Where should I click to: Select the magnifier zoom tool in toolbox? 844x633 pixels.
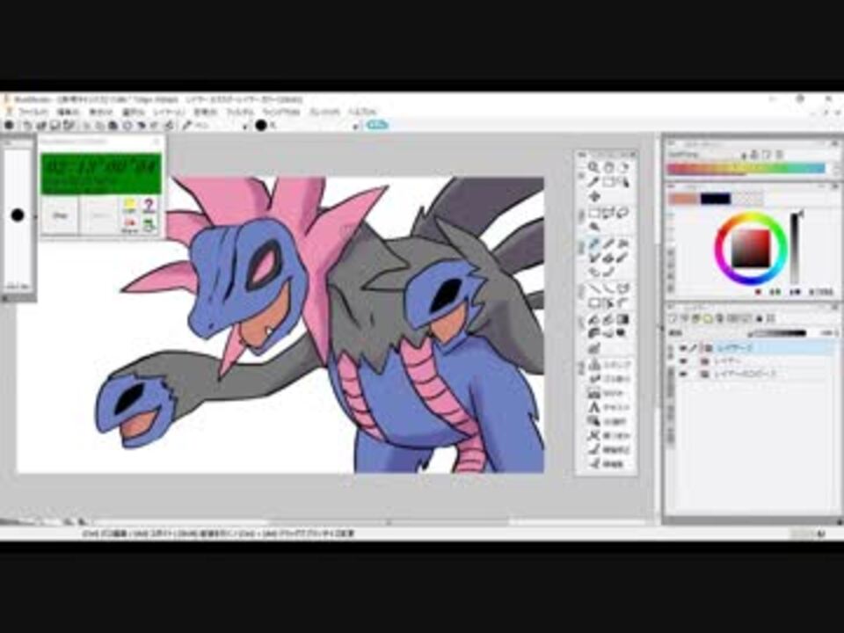593,167
